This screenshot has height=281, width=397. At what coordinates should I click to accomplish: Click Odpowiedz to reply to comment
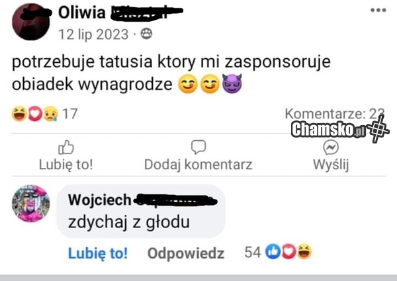(186, 253)
